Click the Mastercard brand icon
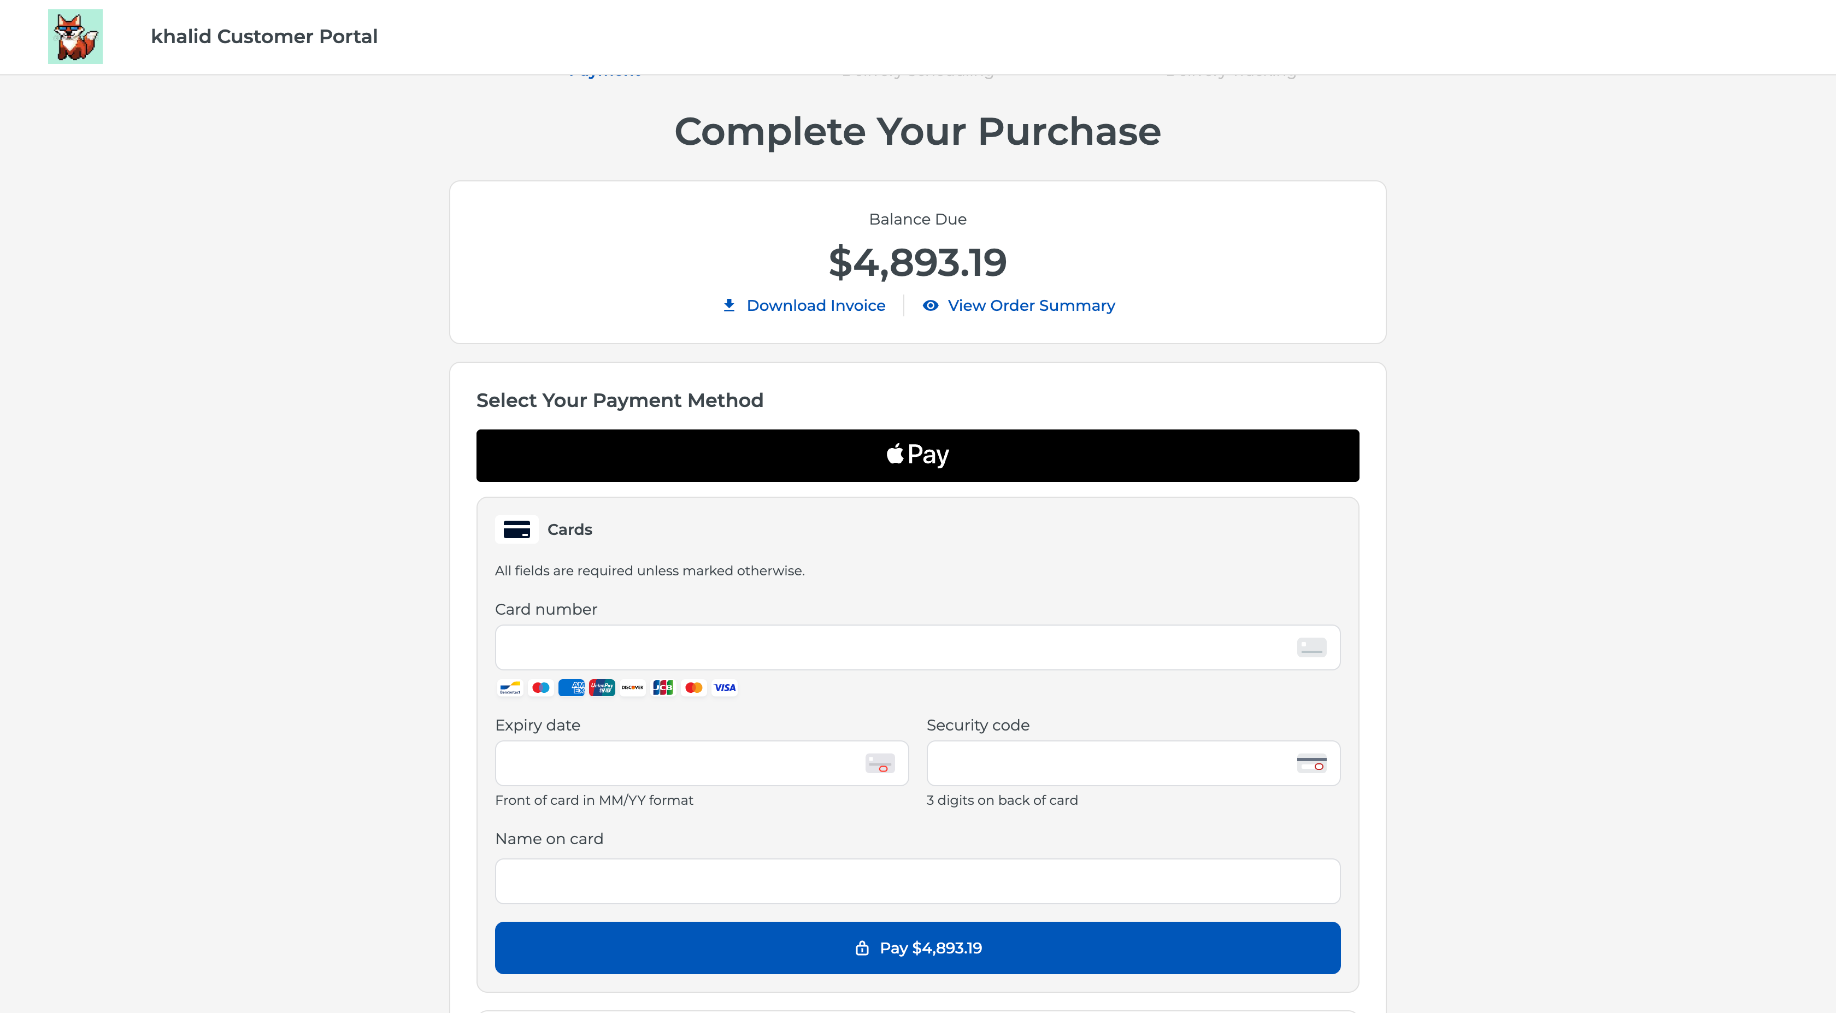 pyautogui.click(x=693, y=687)
